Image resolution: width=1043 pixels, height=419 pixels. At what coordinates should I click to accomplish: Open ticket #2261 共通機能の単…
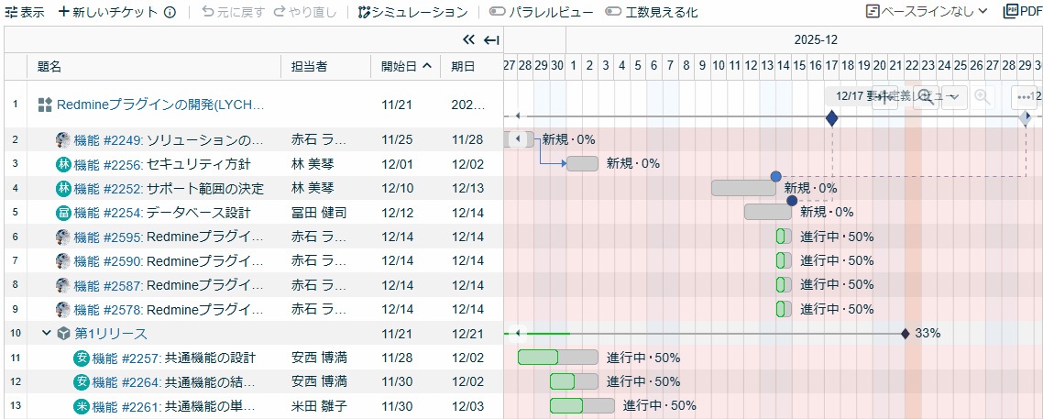coord(173,405)
